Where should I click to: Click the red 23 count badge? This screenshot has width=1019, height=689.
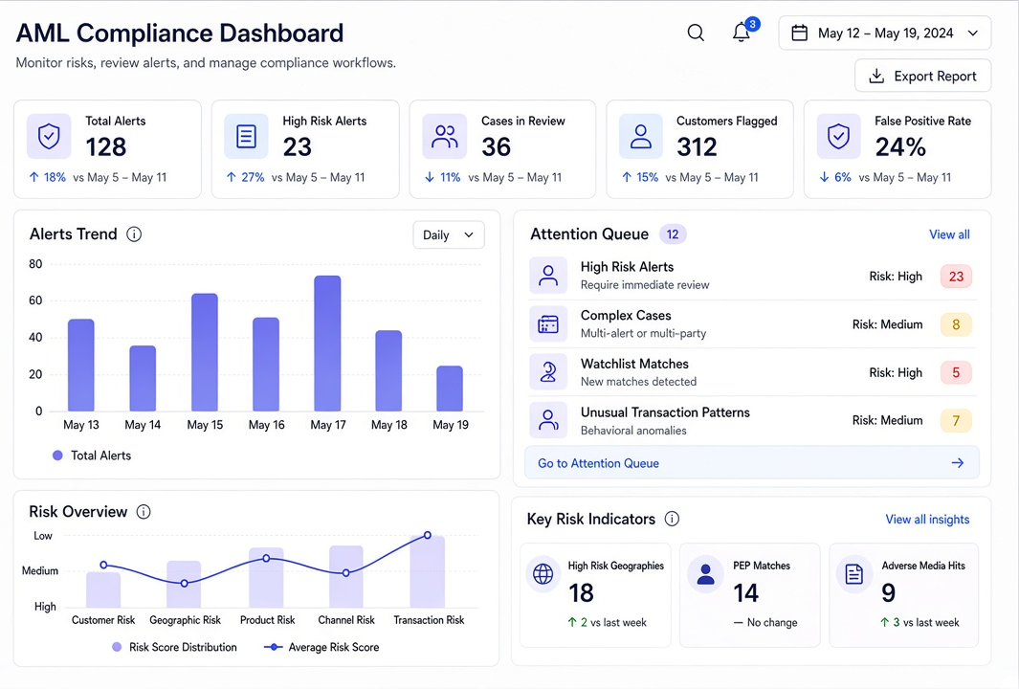(x=956, y=277)
